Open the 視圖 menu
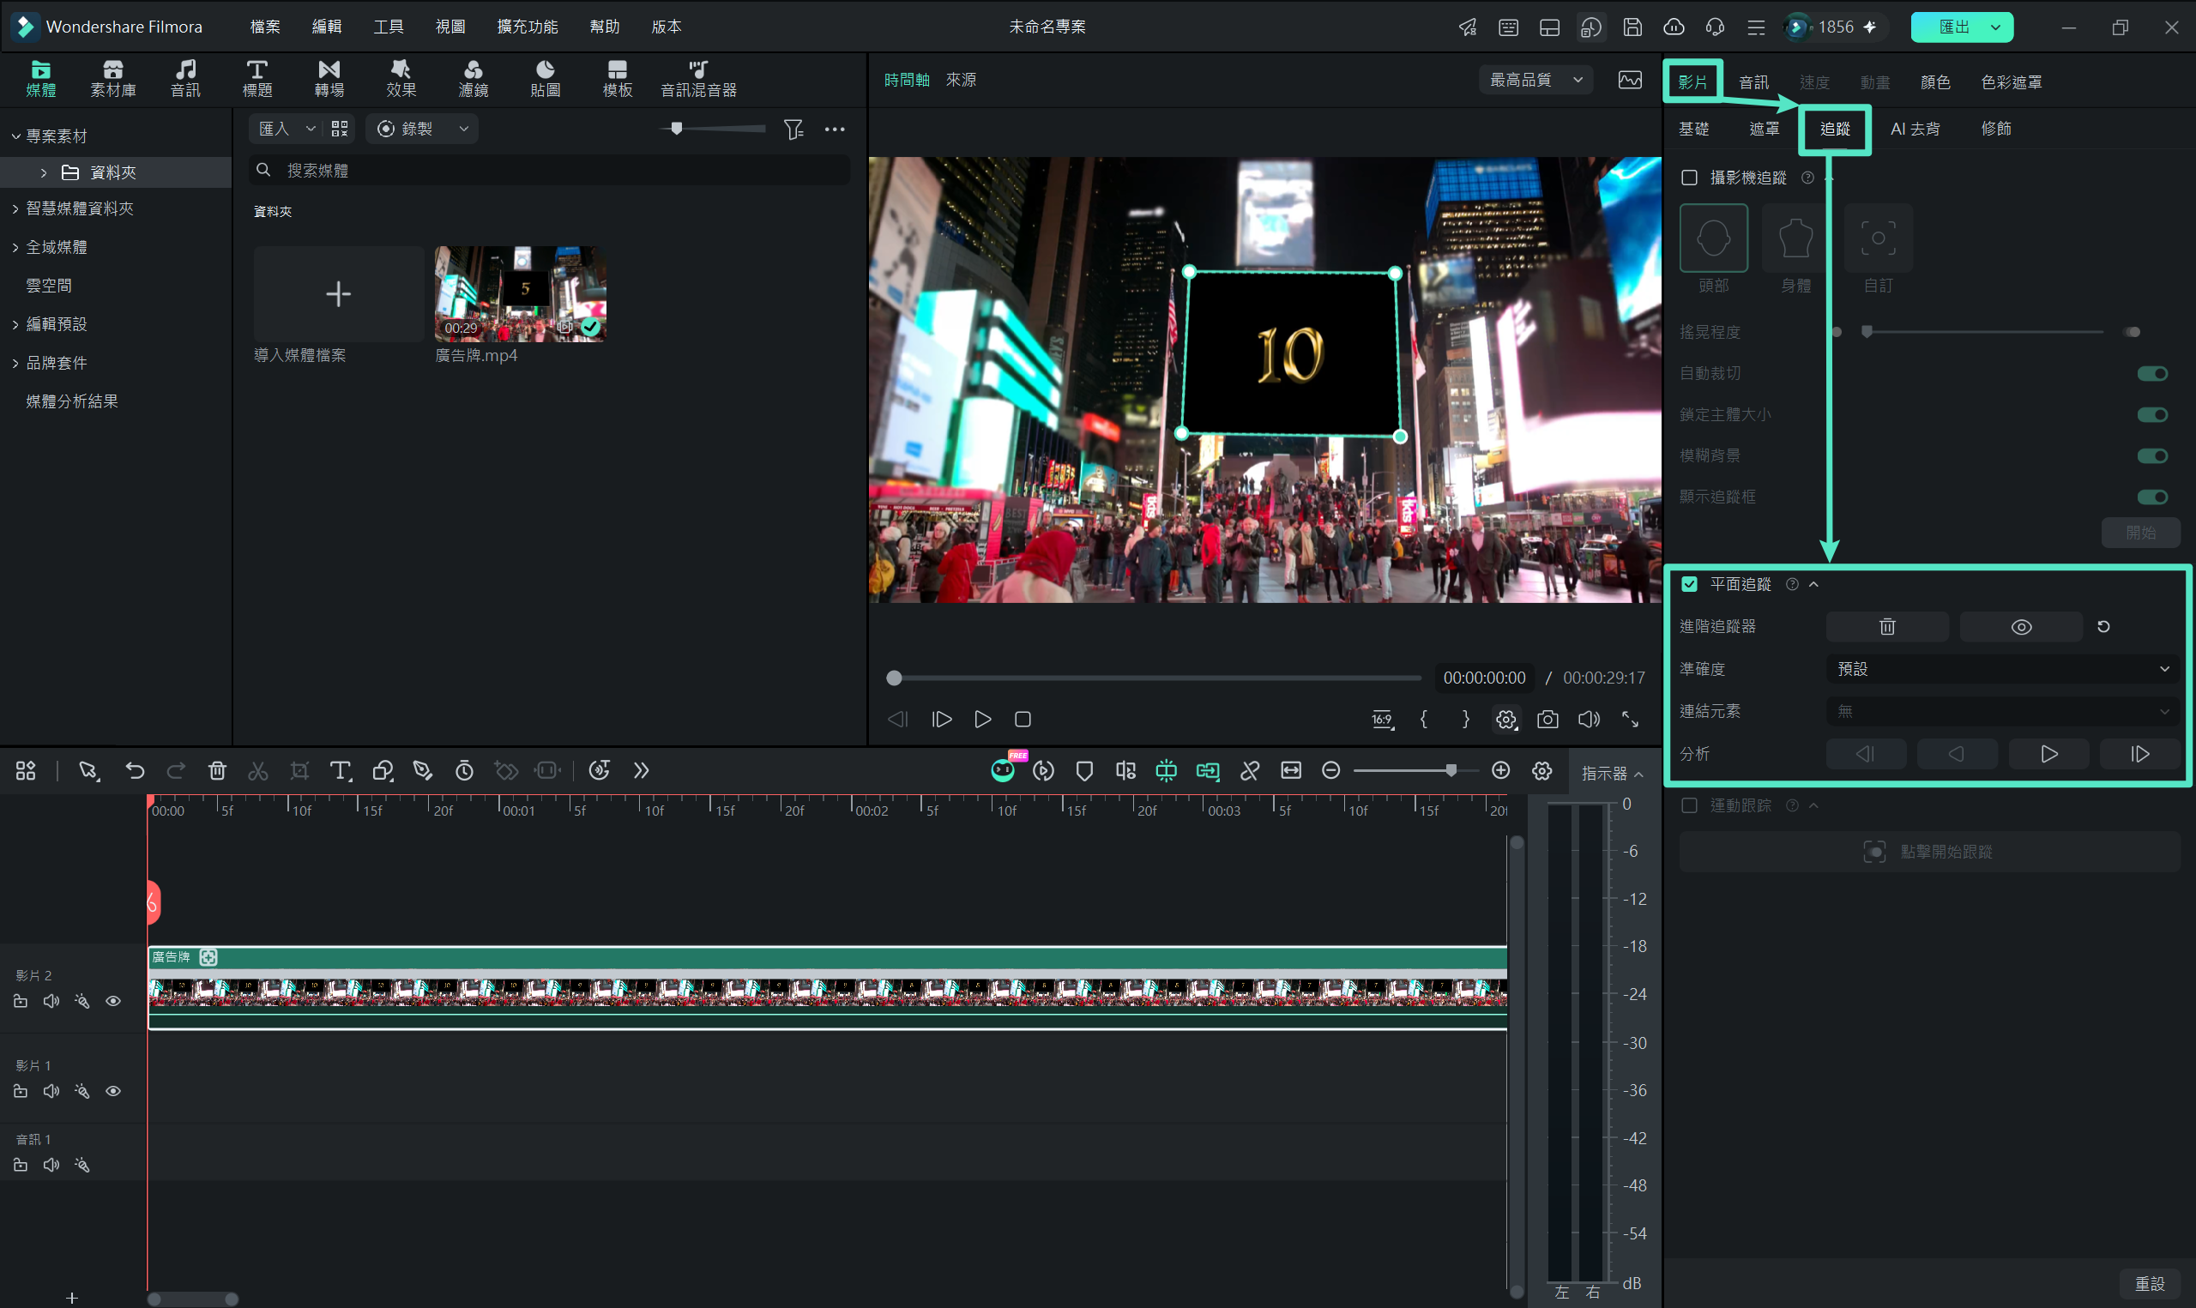Viewport: 2196px width, 1308px height. (x=449, y=27)
